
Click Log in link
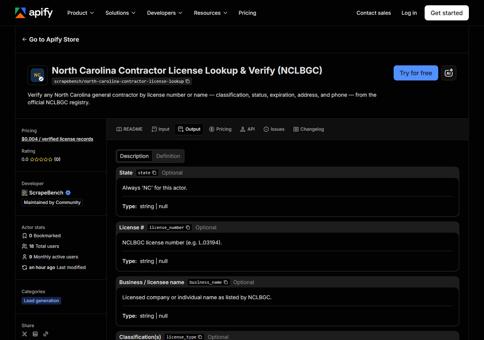tap(409, 13)
